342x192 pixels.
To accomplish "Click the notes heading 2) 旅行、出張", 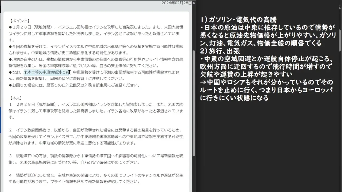I will (220, 51).
